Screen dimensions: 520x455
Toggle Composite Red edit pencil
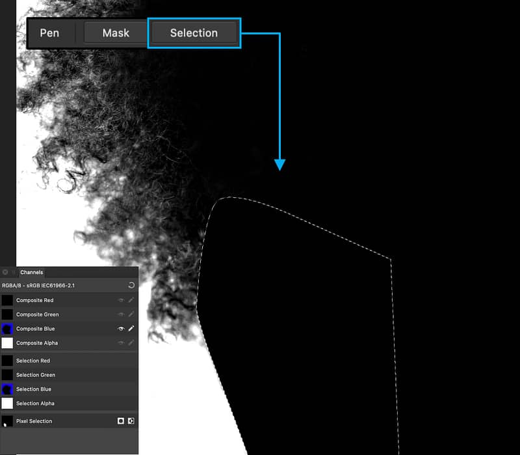tap(131, 300)
